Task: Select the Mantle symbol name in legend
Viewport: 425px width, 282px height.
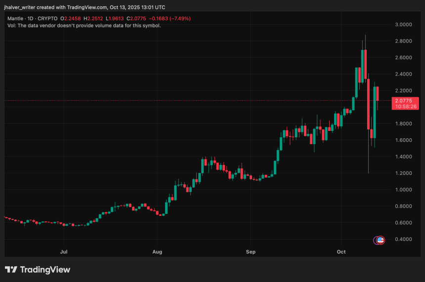Action: [15, 19]
